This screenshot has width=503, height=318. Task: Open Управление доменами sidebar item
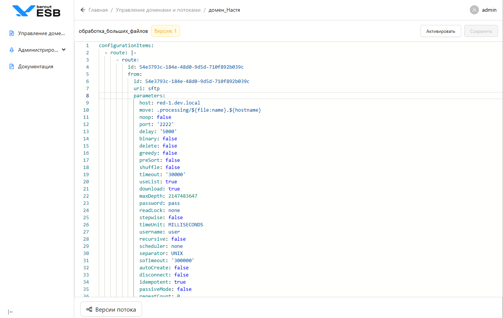pyautogui.click(x=41, y=33)
